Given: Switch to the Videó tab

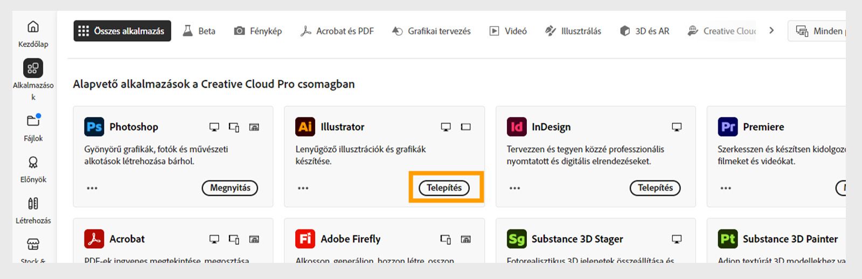Looking at the screenshot, I should pos(508,31).
